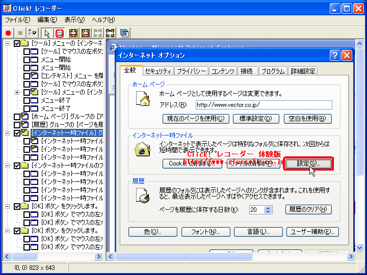
Task: Click preview pane horizontal scrollbar thumb
Action: [183, 257]
